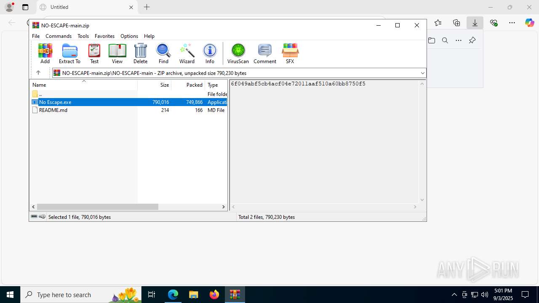This screenshot has height=303, width=539.
Task: Open downloads folder icon in Edge panel
Action: pyautogui.click(x=432, y=40)
